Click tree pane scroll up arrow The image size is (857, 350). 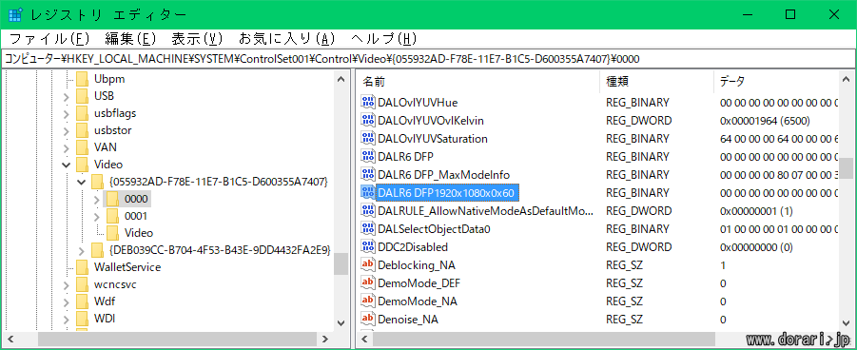point(341,80)
